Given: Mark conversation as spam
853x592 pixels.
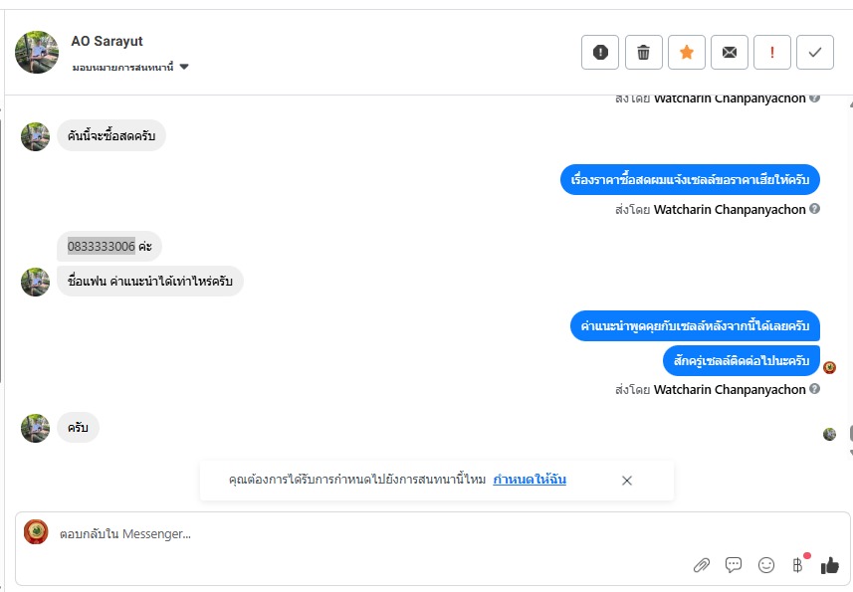Looking at the screenshot, I should pos(600,53).
